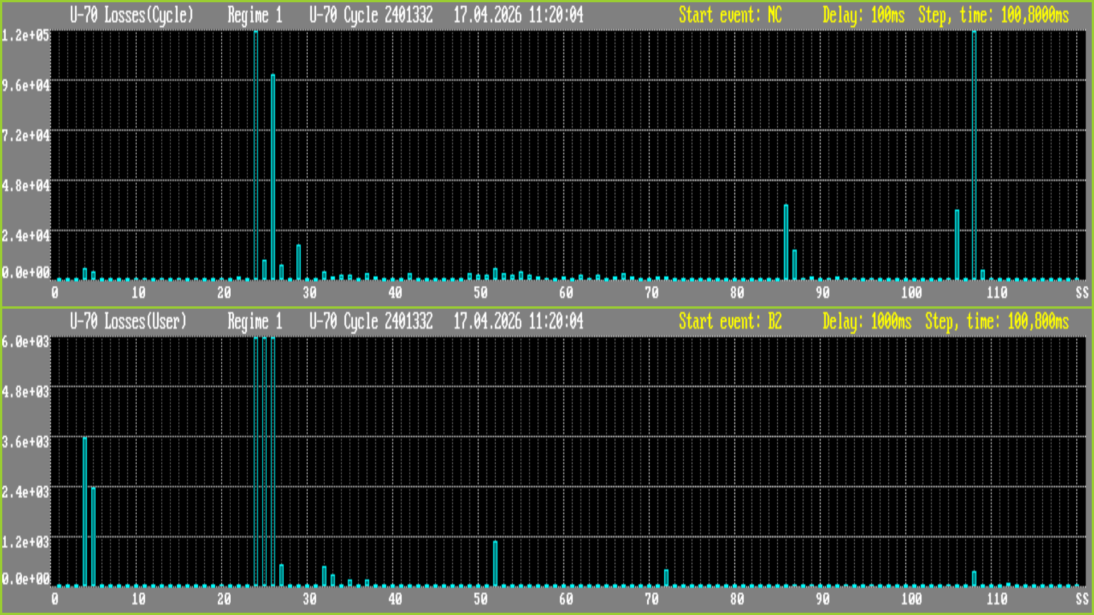Click 'Regime 1' in the User chart header
Viewport: 1094px width, 615px height.
click(255, 322)
